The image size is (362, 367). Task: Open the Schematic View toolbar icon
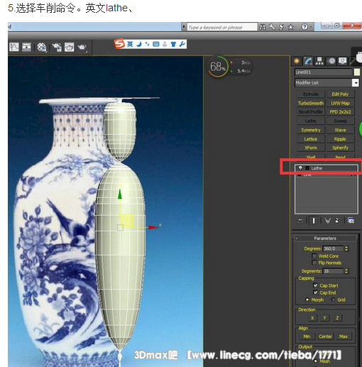[26, 47]
